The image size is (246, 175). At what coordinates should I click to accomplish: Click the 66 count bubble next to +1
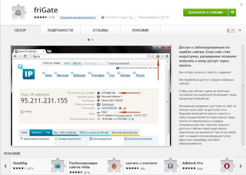pos(240,30)
